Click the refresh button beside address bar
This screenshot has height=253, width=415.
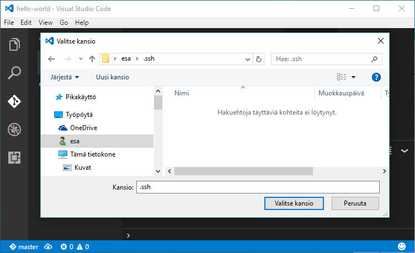[x=259, y=59]
